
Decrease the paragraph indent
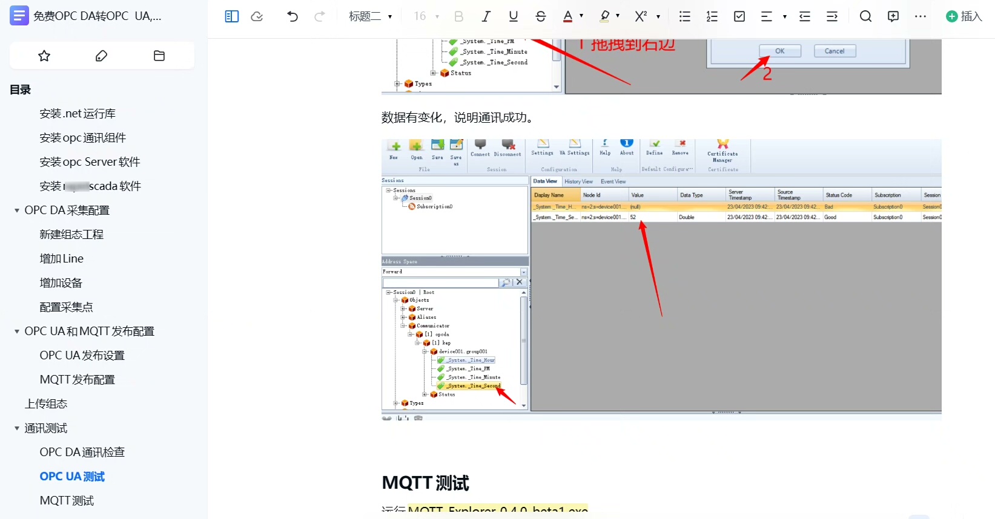805,16
